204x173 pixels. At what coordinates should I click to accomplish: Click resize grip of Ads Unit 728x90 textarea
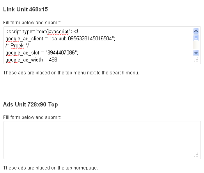(x=196, y=155)
